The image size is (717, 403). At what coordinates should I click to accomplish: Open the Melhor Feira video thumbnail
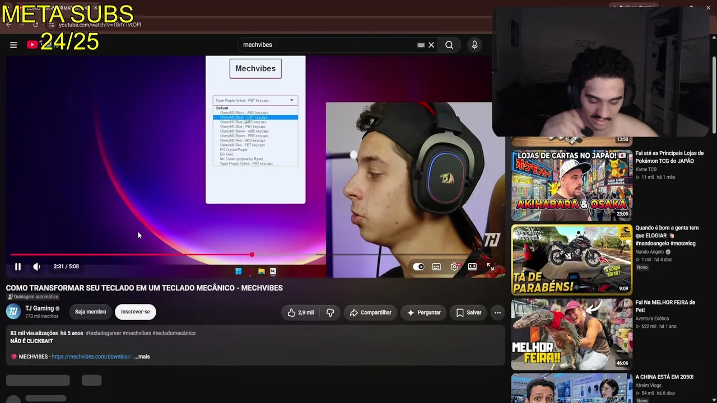pos(572,334)
